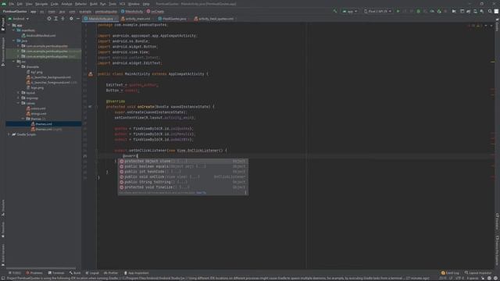The image size is (500, 281).
Task: Click the Attach Debugger icon
Action: pyautogui.click(x=439, y=11)
